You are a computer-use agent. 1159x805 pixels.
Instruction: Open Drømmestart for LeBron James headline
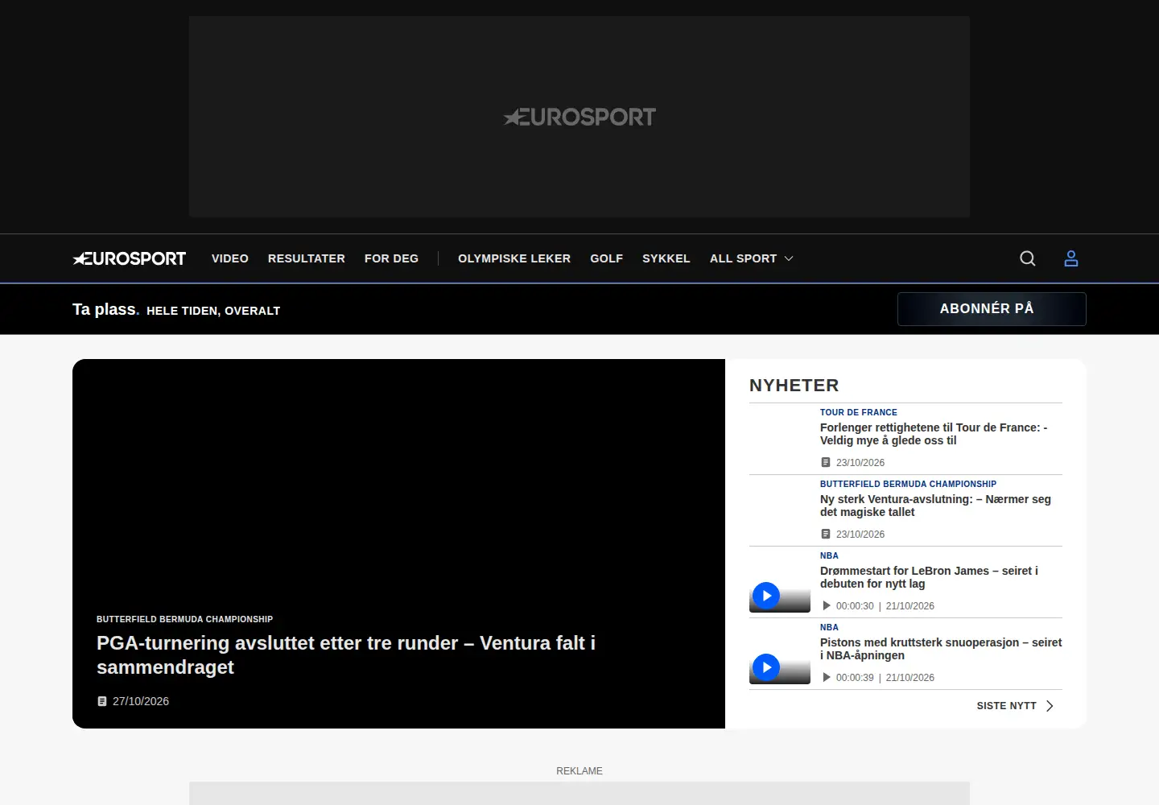coord(929,577)
